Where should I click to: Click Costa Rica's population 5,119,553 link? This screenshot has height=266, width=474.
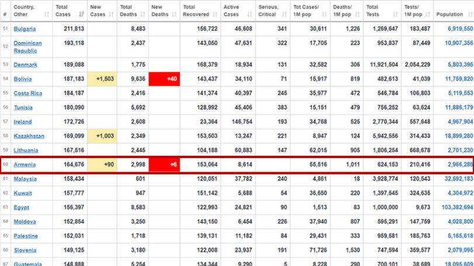[x=460, y=93]
